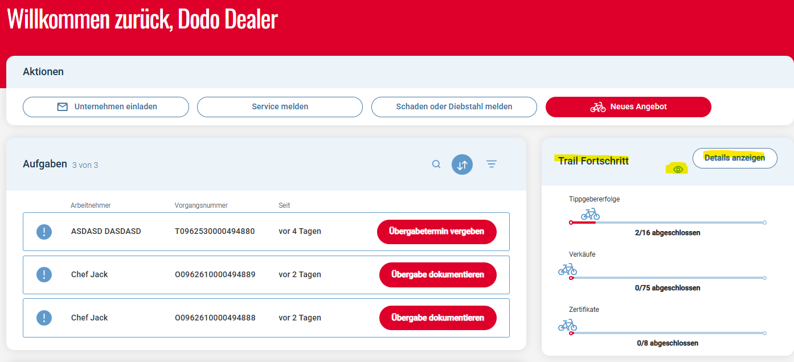The height and width of the screenshot is (362, 794).
Task: Click the green eye icon in Trail Fortschritt
Action: (678, 169)
